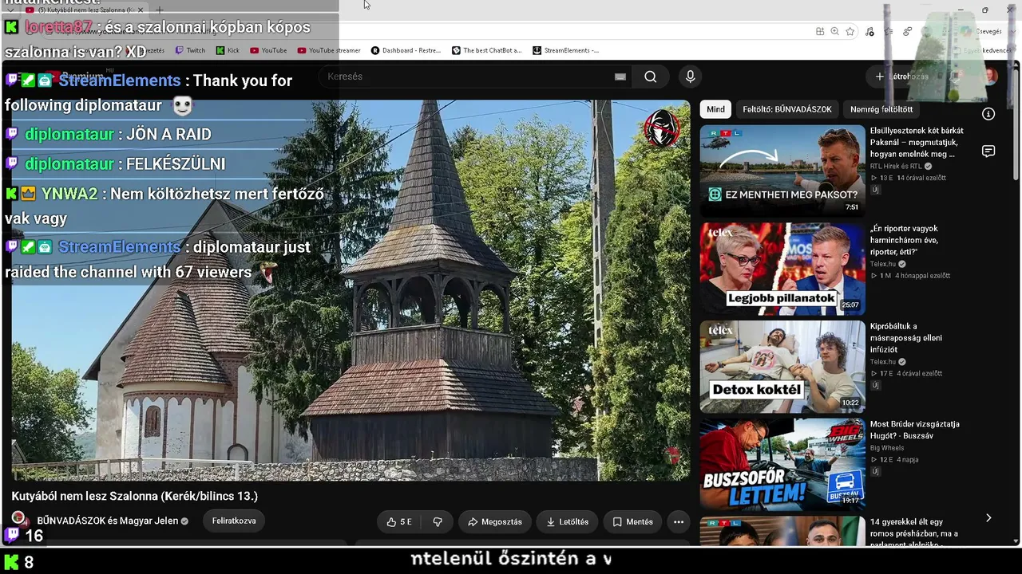
Task: Open the YouTube streamer bookmark
Action: pos(329,50)
